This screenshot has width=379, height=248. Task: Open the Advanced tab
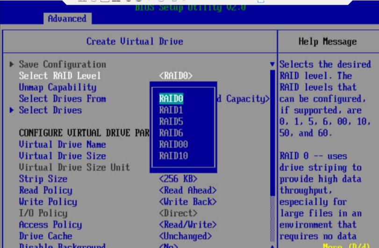[x=67, y=19]
